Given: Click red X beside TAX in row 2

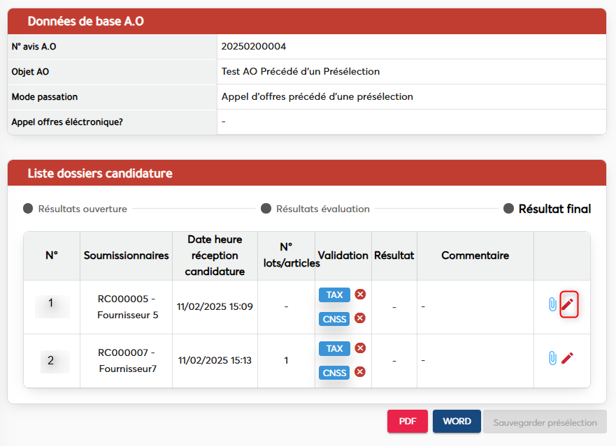Looking at the screenshot, I should pos(360,348).
